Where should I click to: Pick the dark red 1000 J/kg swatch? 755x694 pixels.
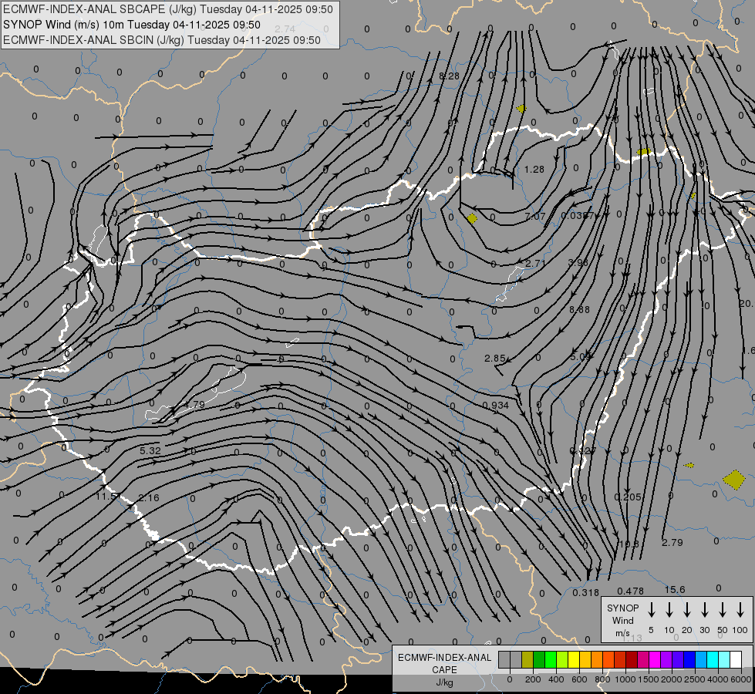click(632, 660)
